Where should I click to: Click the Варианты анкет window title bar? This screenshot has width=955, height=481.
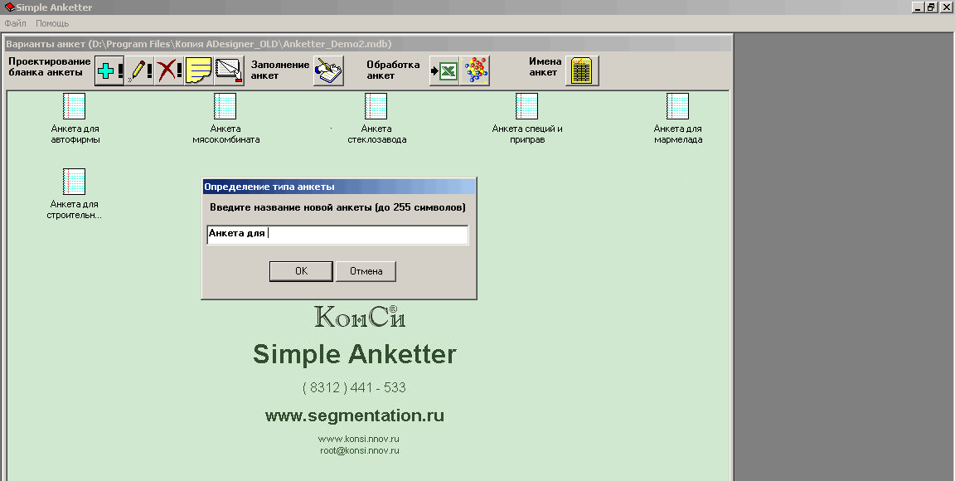(367, 44)
